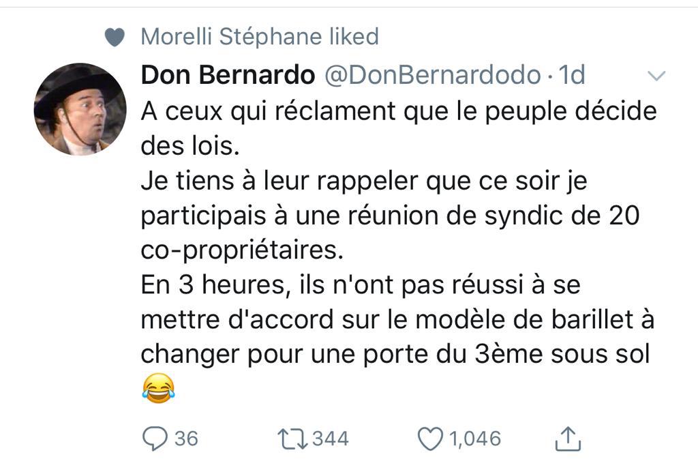
Task: Expand the tweet options chevron menu
Action: (656, 76)
